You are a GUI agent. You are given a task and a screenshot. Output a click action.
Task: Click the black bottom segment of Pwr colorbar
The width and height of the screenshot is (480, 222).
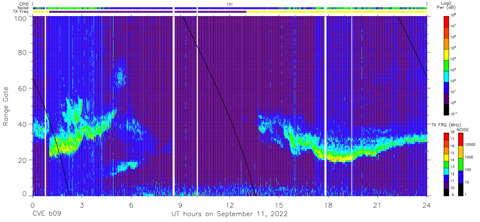coord(446,109)
